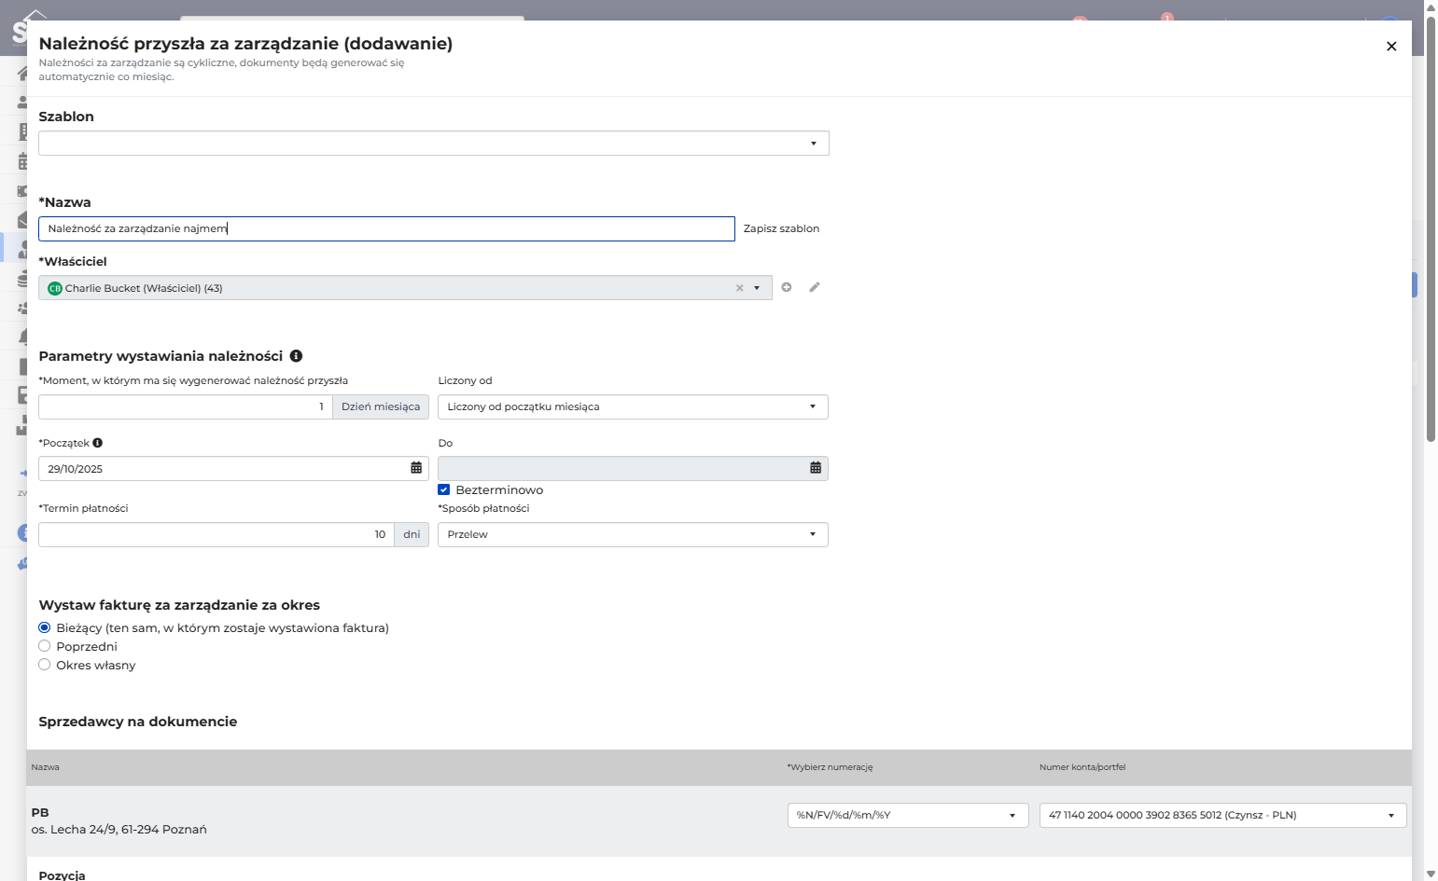The image size is (1438, 881).
Task: Uncheck the Bezterminowo checkbox
Action: coord(444,489)
